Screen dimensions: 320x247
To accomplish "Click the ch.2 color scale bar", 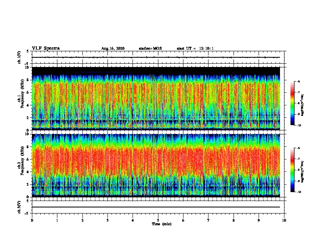I will coord(293,170).
